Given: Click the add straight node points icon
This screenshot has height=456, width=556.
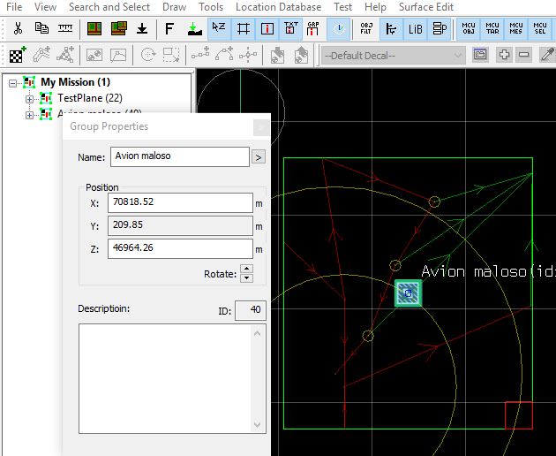Looking at the screenshot, I should click(200, 55).
